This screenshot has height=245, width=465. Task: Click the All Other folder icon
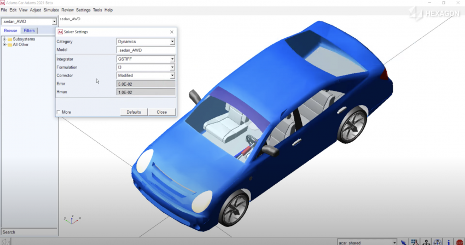tap(10, 45)
